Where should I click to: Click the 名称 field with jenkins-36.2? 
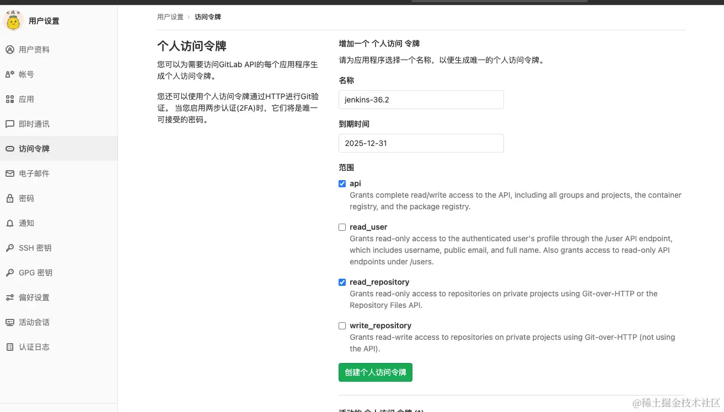click(421, 100)
